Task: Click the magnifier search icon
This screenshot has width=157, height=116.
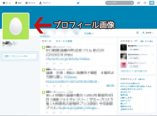Action: (132, 3)
